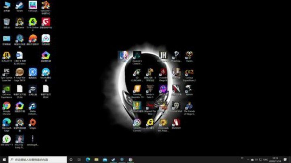Open GeForce Experience shortcut
Screen dimensions: 291x163
coord(6,92)
